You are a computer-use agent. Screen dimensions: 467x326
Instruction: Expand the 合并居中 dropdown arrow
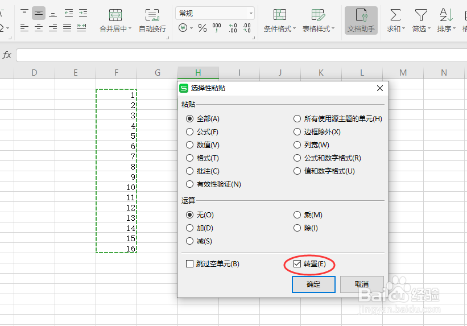[x=130, y=28]
